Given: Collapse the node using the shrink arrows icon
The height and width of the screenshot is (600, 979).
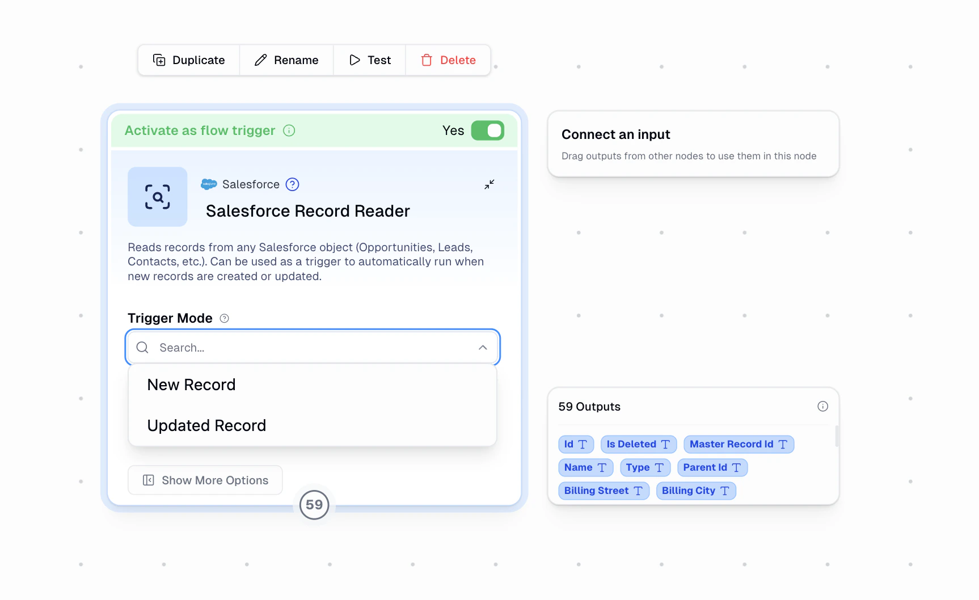Looking at the screenshot, I should point(489,184).
